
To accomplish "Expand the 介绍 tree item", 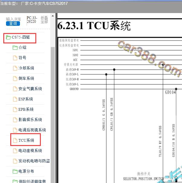I will (22, 48).
